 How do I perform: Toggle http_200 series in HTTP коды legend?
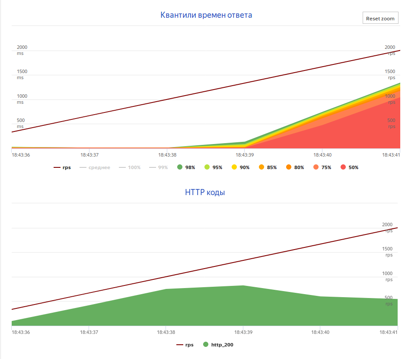click(x=218, y=345)
